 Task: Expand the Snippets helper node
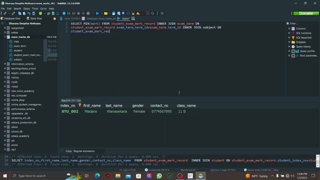pyautogui.click(x=289, y=42)
